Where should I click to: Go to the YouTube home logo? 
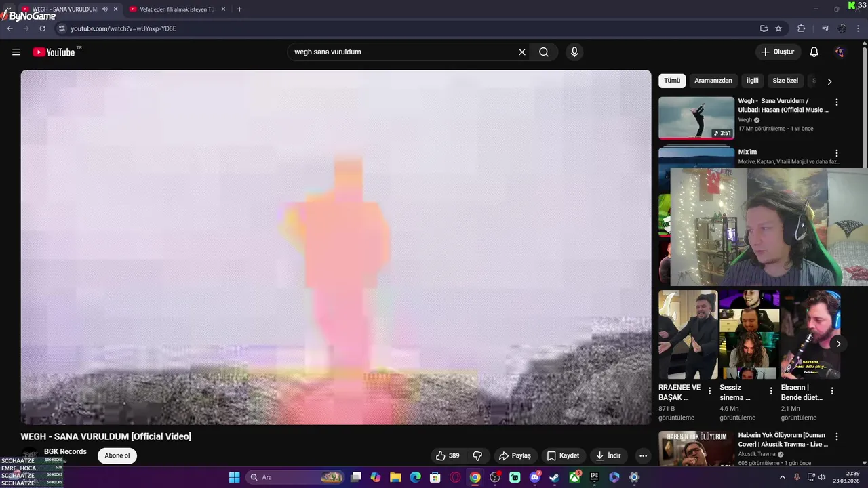pos(54,52)
